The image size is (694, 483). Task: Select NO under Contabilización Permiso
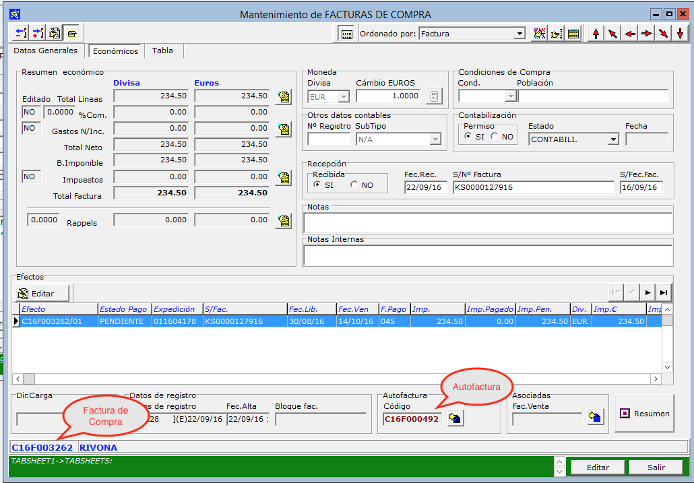(x=495, y=137)
